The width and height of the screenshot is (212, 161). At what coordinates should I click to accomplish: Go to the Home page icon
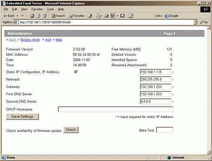44,16
